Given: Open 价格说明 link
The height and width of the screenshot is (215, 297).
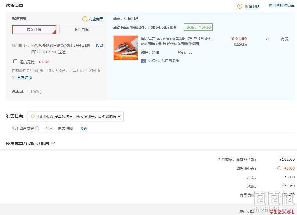Looking at the screenshot, I should [252, 6].
